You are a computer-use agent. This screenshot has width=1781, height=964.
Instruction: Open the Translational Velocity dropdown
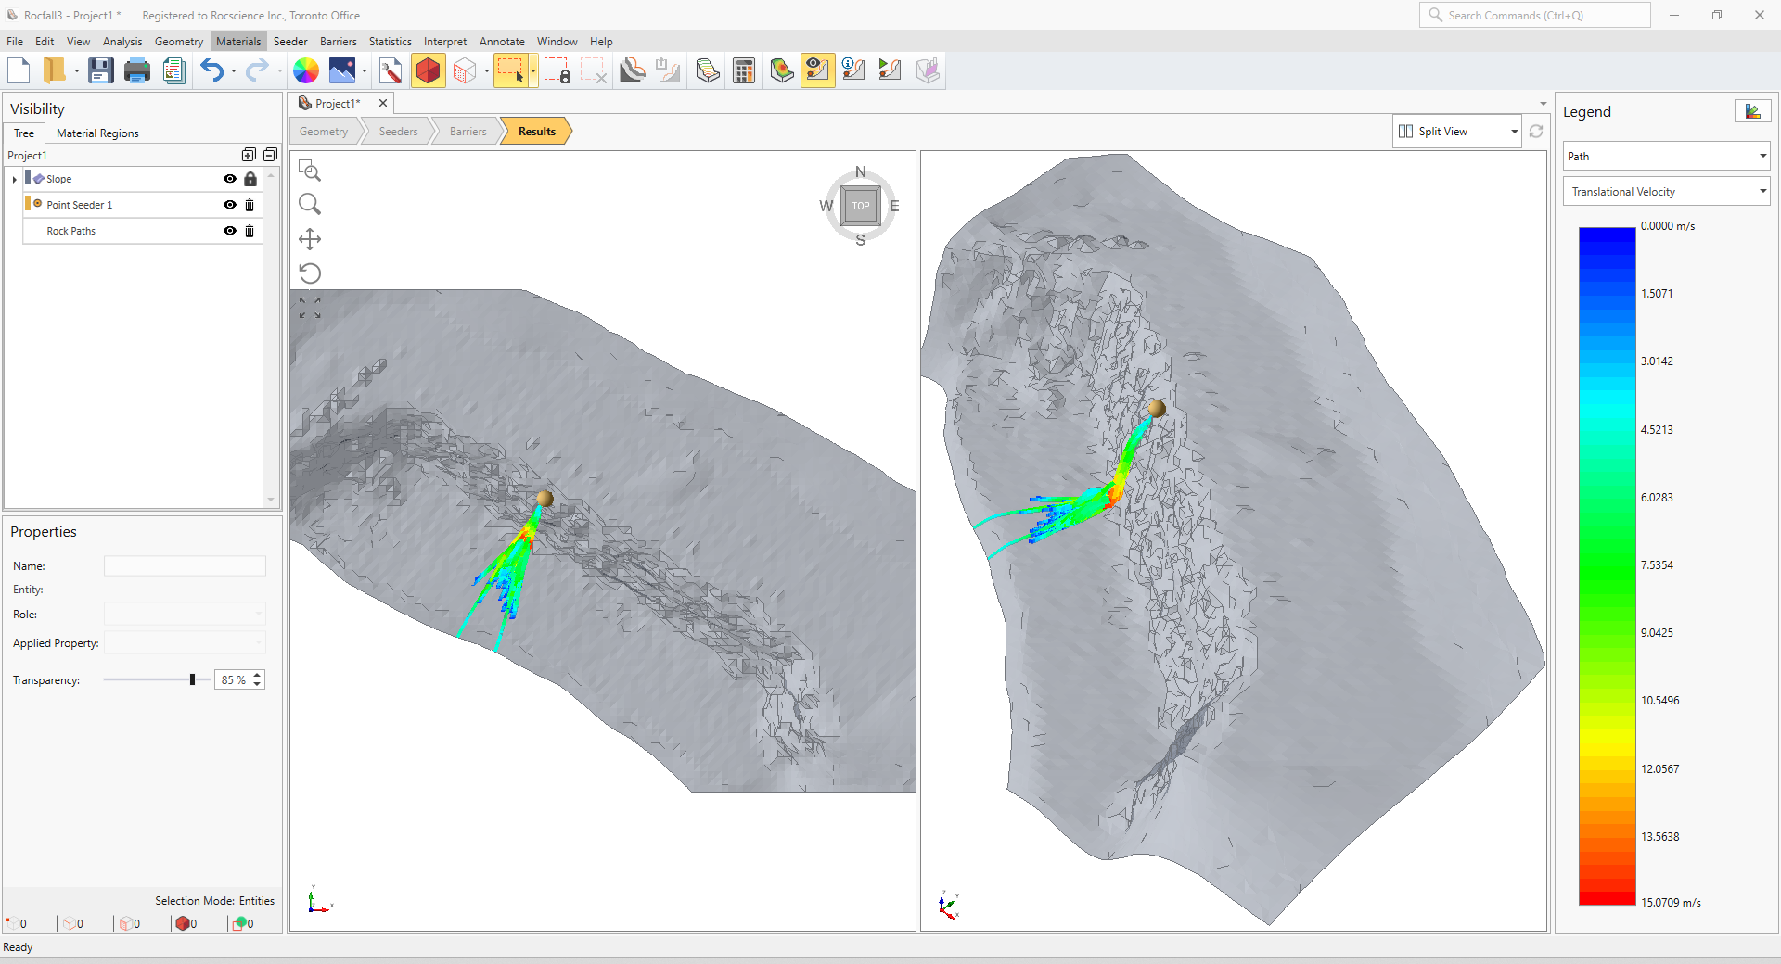pyautogui.click(x=1666, y=191)
